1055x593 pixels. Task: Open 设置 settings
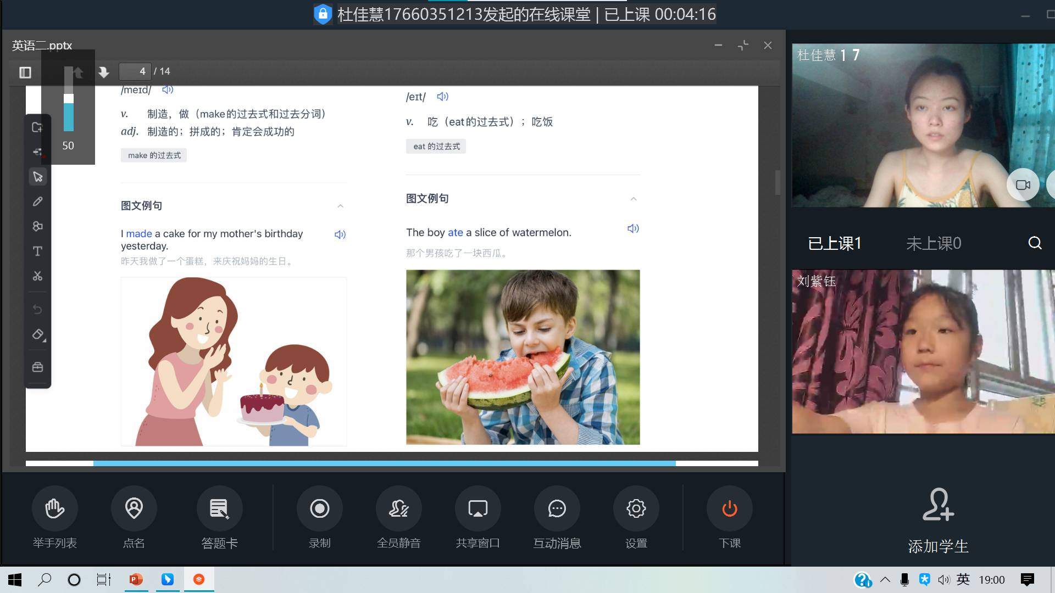pos(636,518)
